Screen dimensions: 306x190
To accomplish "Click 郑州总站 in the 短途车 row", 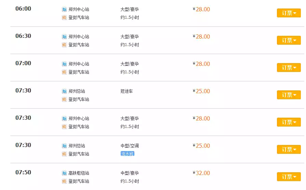I will [x=77, y=91].
